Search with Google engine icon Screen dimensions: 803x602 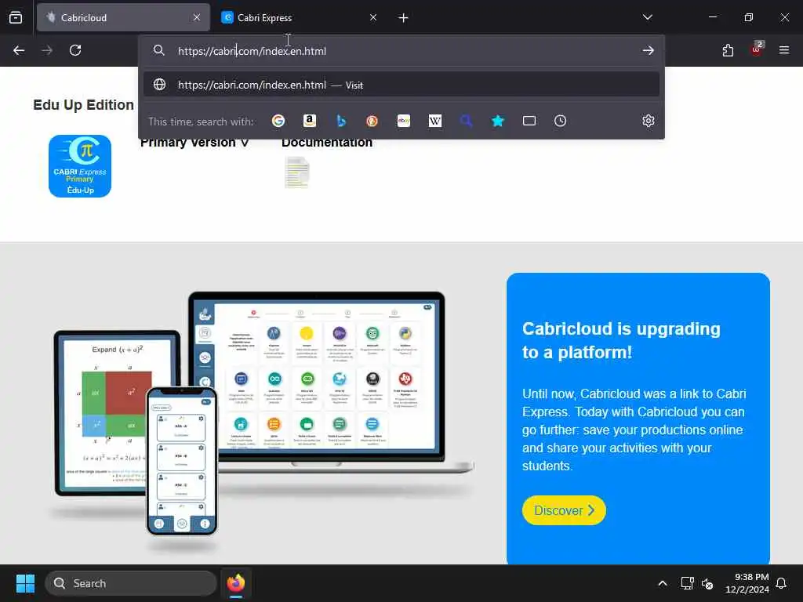[x=278, y=121]
